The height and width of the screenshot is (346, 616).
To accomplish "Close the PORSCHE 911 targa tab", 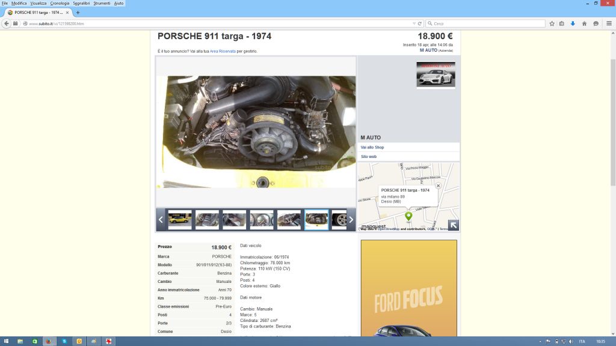I will tap(67, 13).
